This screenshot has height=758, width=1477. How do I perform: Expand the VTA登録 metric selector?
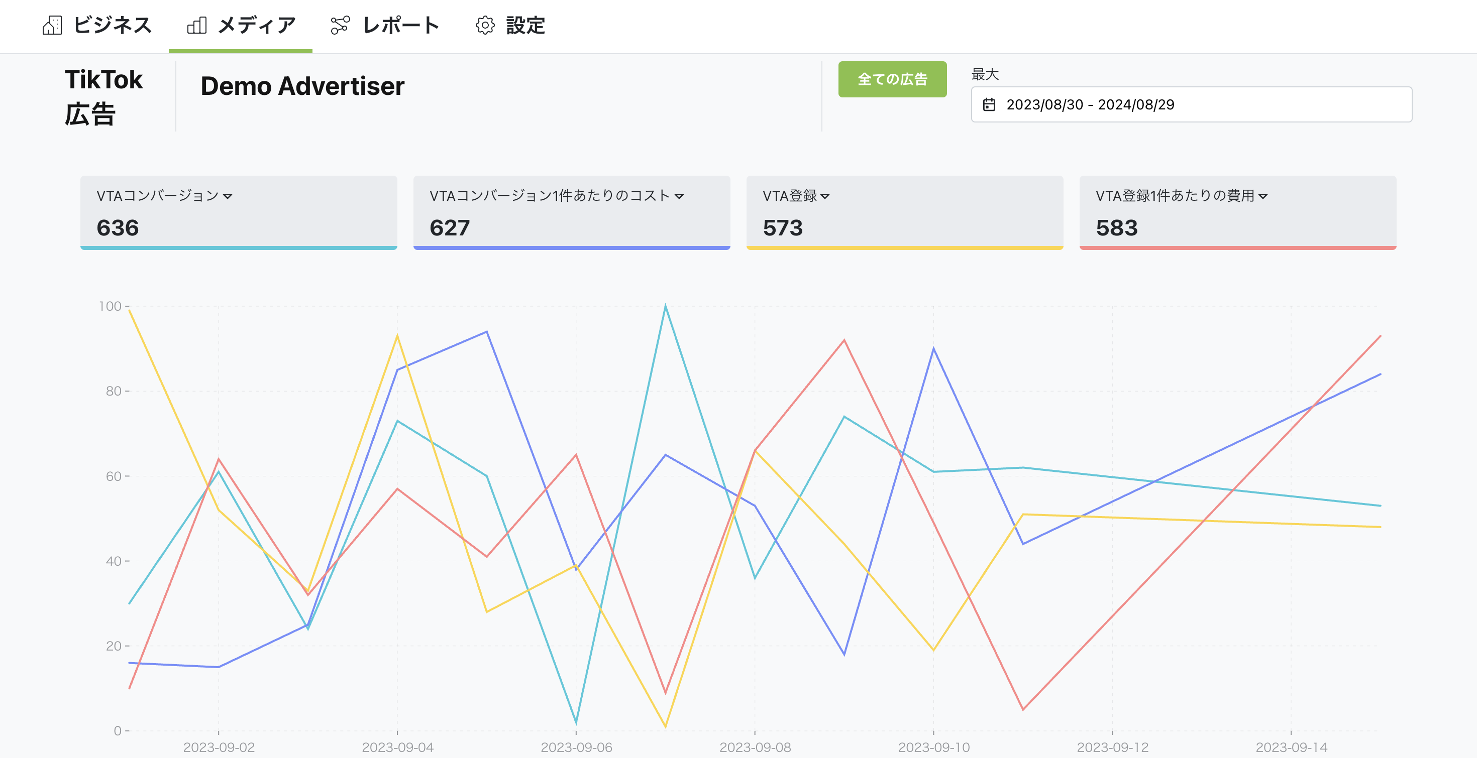point(825,196)
